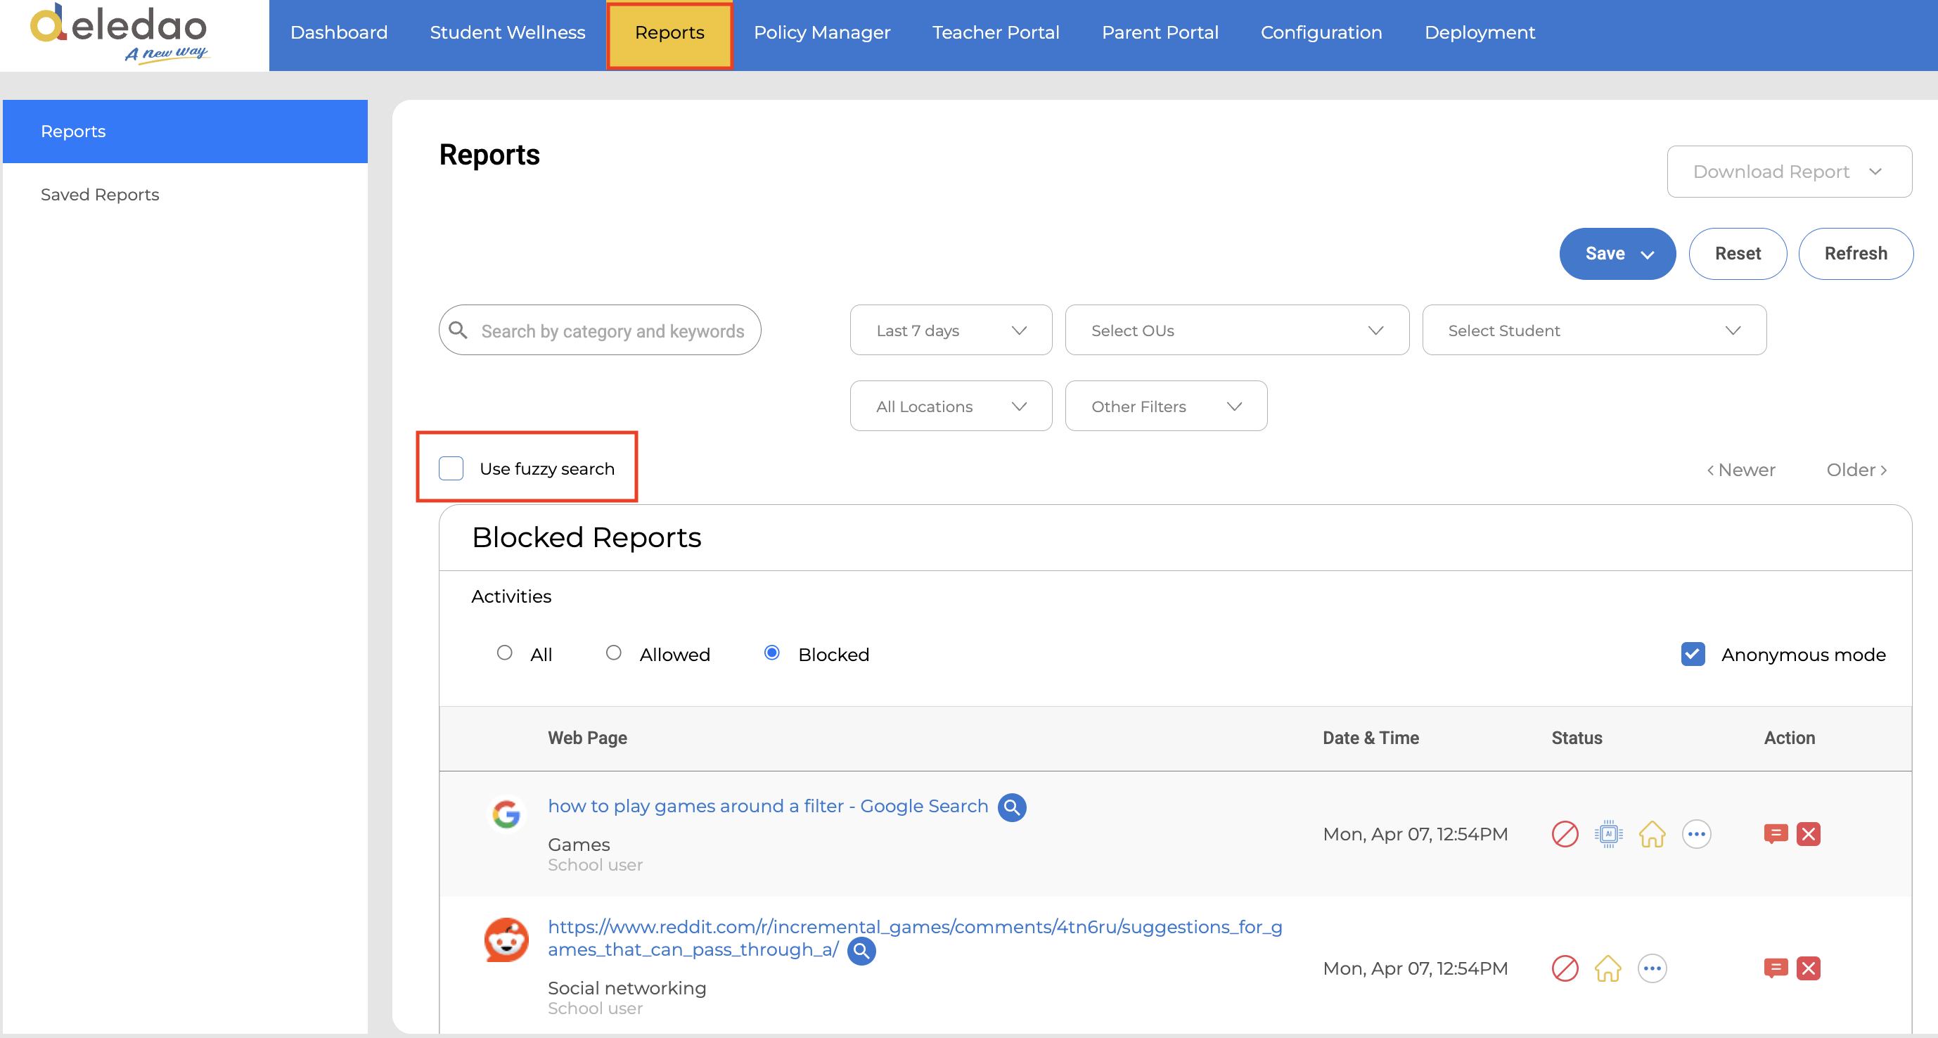Go to Newer results
The image size is (1938, 1038).
(1741, 470)
